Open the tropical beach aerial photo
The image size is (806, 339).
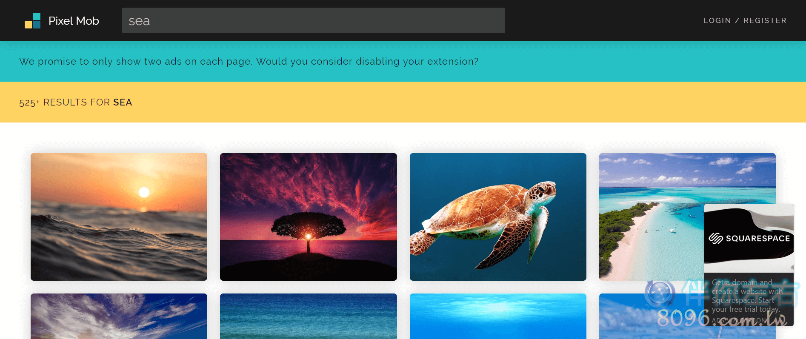click(x=651, y=217)
